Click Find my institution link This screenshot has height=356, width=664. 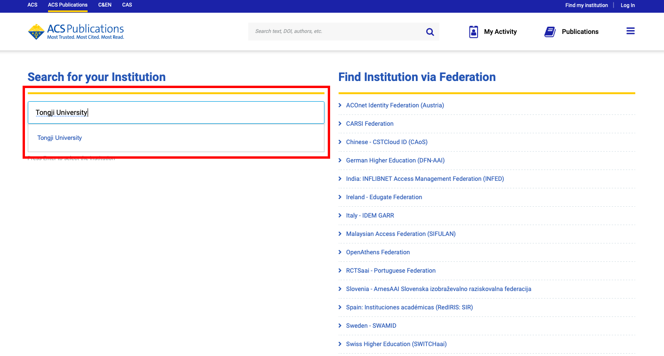click(587, 5)
